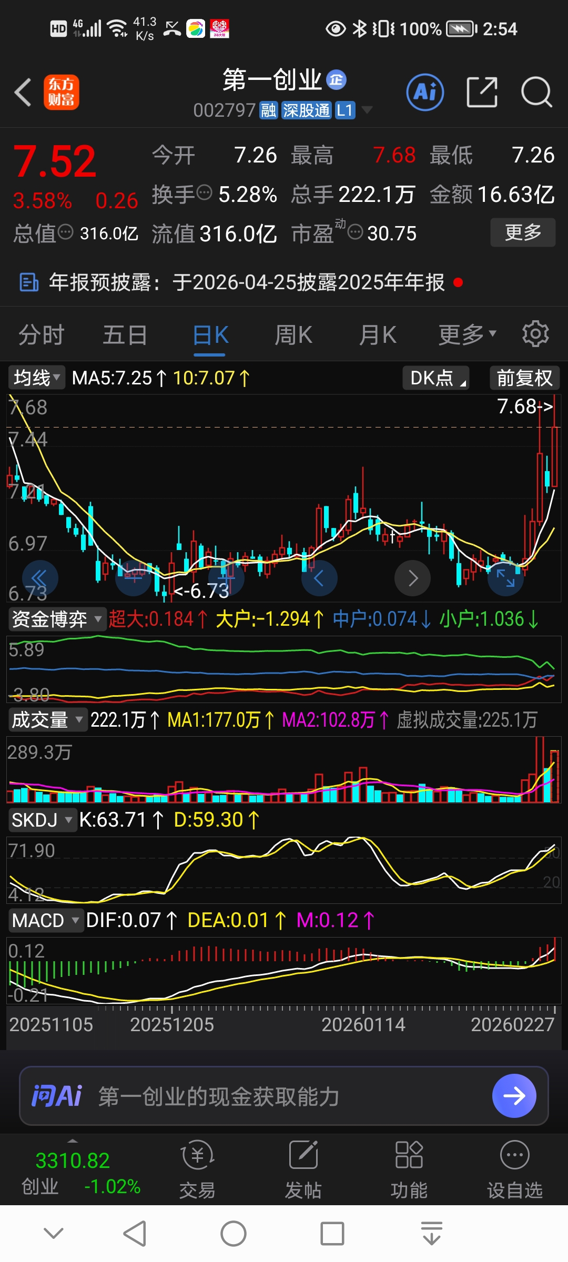Tap Android recent apps button

[x=332, y=1233]
